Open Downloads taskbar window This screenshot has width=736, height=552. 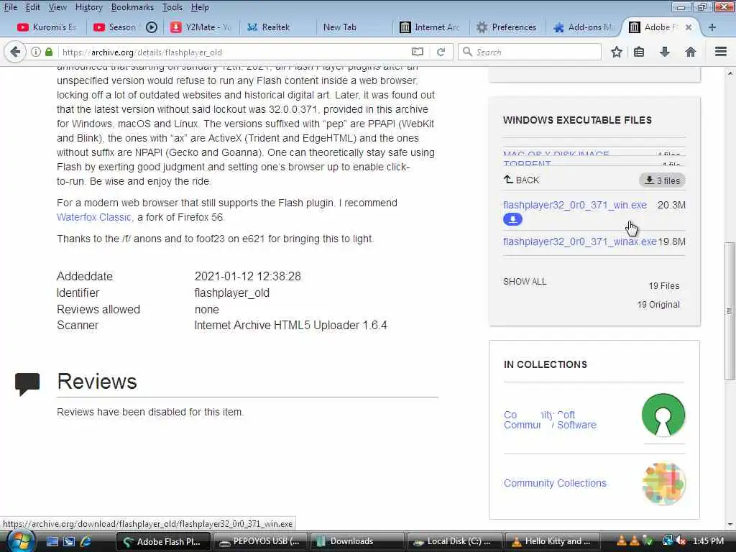357,541
